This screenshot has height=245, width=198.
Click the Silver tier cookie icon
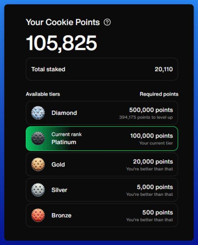pyautogui.click(x=38, y=190)
